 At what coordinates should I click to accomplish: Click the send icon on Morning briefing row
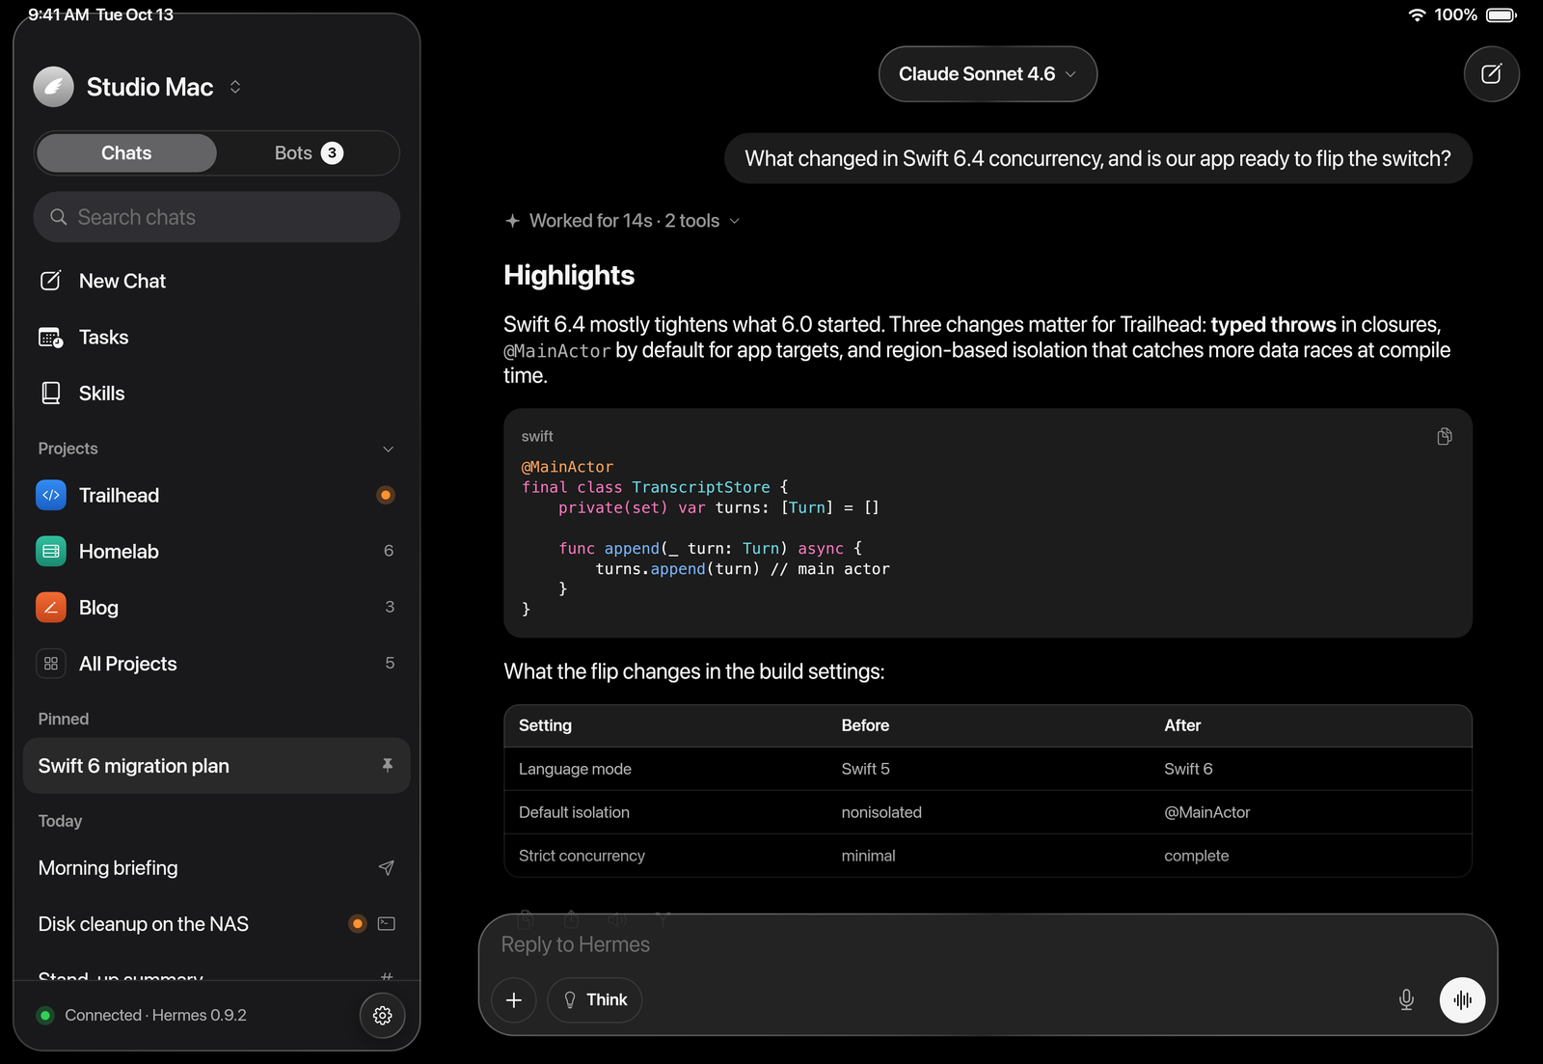387,868
